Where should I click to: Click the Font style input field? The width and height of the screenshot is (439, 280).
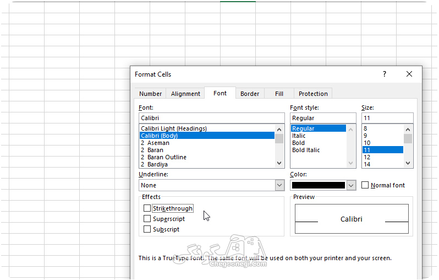click(323, 118)
